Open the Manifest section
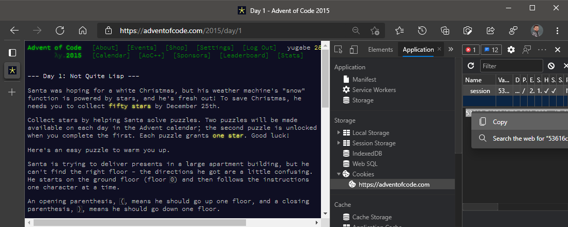 tap(364, 80)
